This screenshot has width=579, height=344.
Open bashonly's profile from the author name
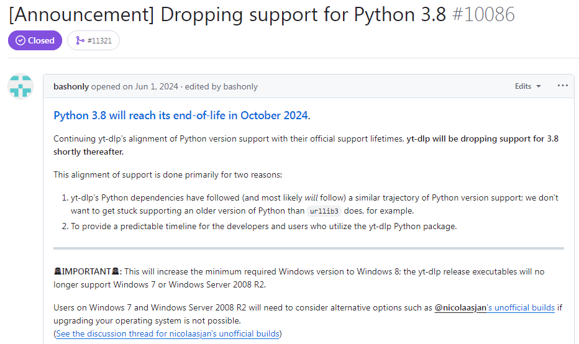click(71, 86)
